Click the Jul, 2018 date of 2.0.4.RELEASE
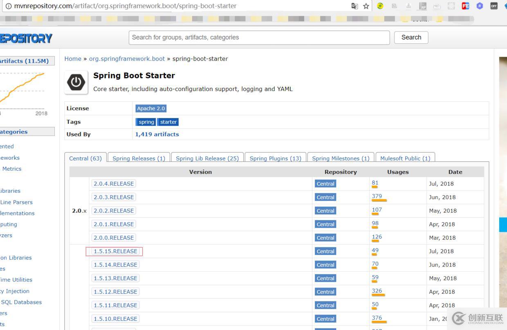The width and height of the screenshot is (507, 330). 441,184
